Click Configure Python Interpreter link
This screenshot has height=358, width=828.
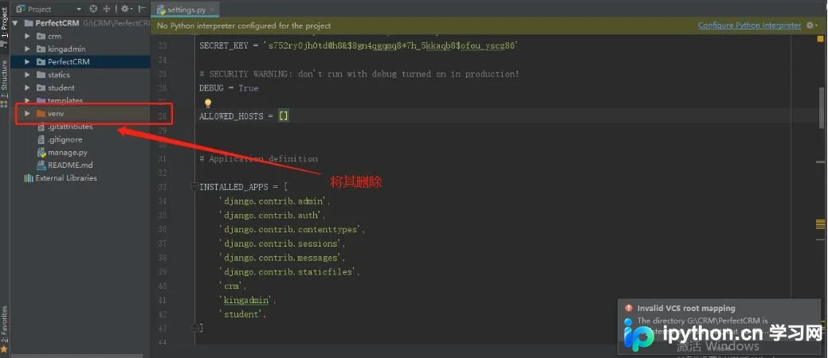(x=749, y=25)
